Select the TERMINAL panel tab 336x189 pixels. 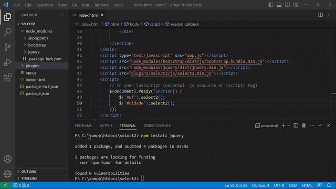(x=128, y=126)
